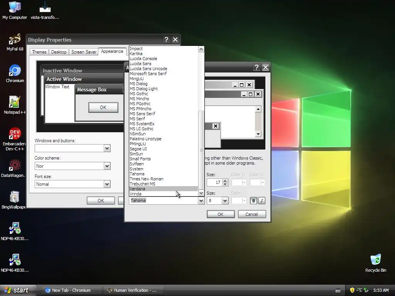
Task: Toggle the Bold font button
Action: [x=253, y=200]
